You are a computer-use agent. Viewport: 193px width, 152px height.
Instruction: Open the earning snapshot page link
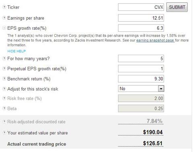click(155, 40)
